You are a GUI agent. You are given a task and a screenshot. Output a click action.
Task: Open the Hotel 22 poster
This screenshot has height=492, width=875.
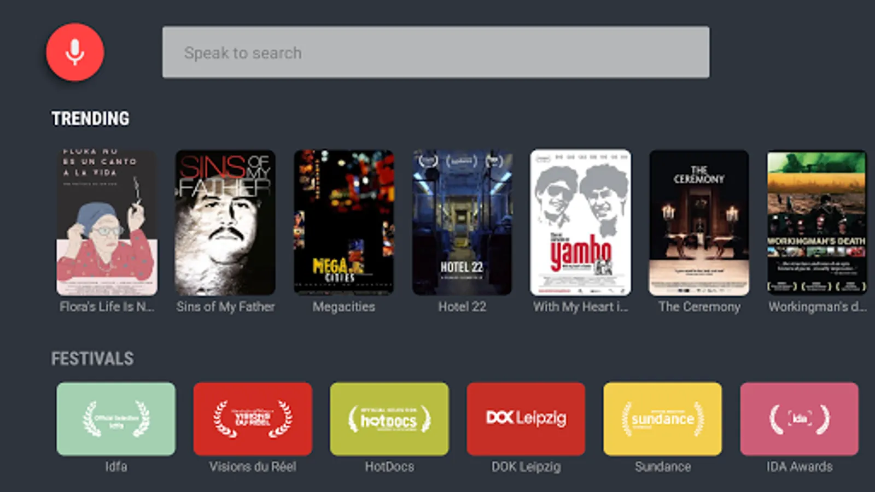(462, 222)
